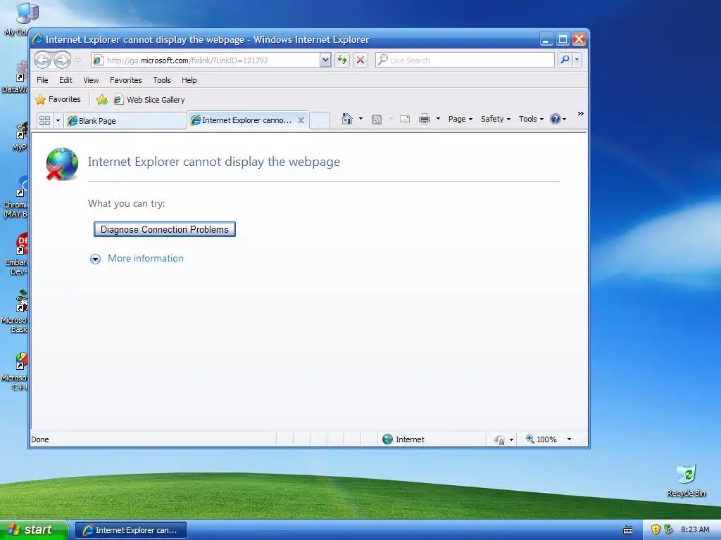Open the Favorites menu
Viewport: 721px width, 540px height.
click(x=125, y=80)
